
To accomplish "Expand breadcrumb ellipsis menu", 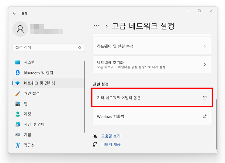I will click(x=97, y=26).
